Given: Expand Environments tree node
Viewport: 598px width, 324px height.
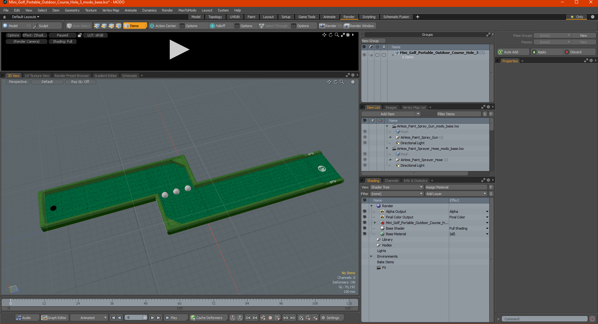Looking at the screenshot, I should pyautogui.click(x=371, y=256).
